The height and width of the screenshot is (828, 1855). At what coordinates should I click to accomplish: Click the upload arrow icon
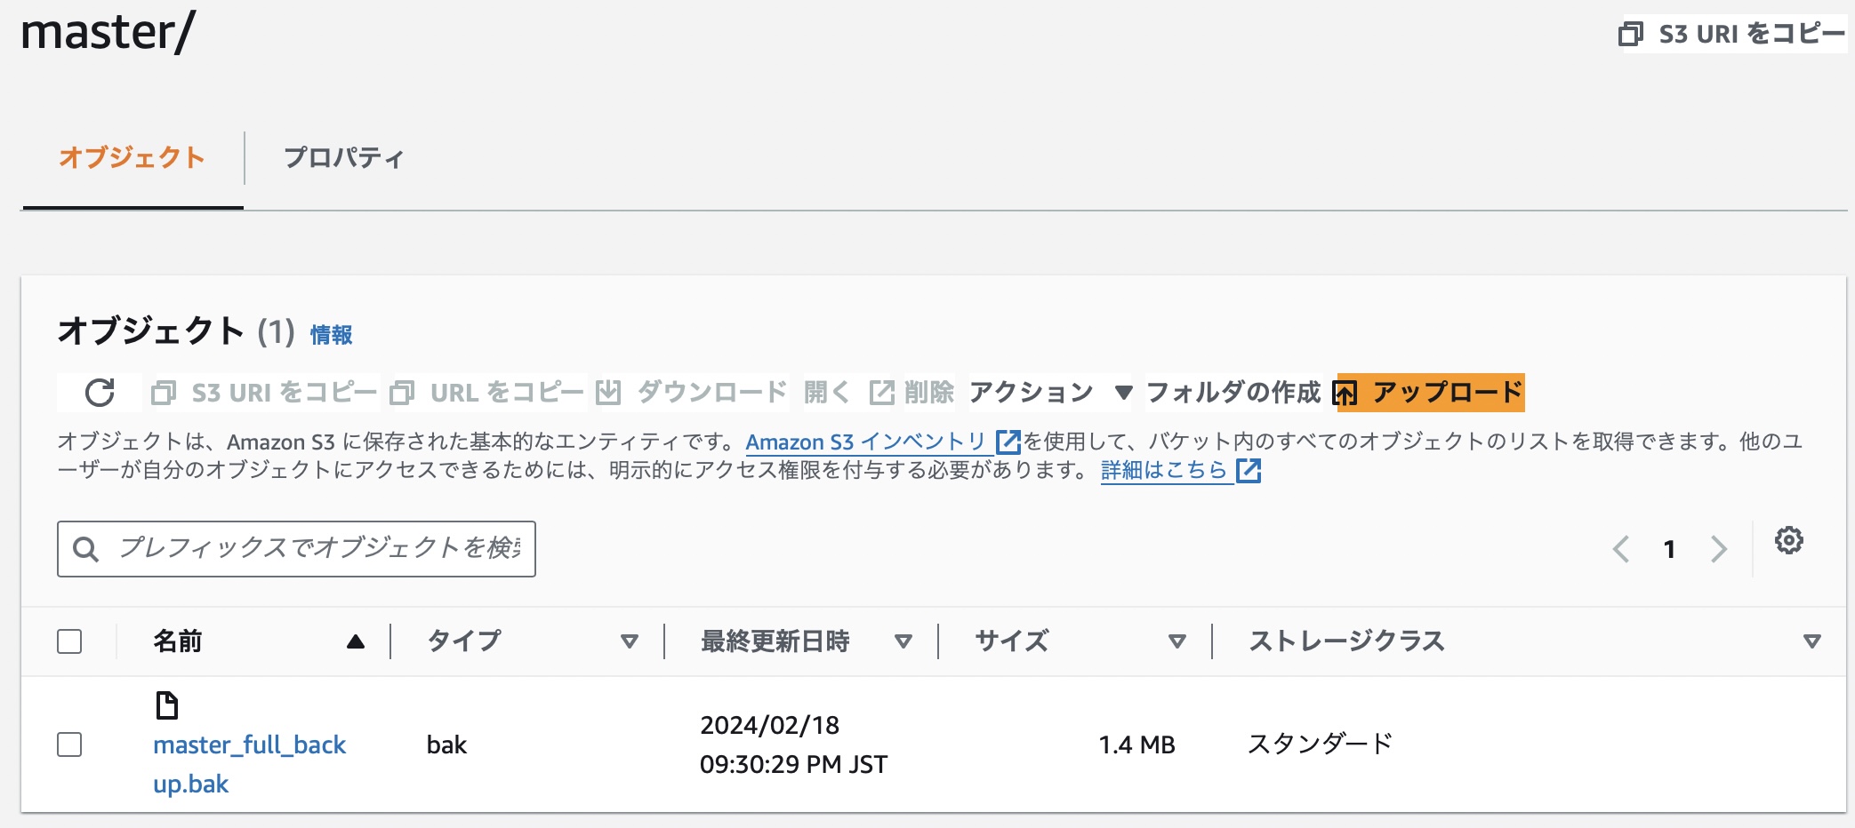1345,393
